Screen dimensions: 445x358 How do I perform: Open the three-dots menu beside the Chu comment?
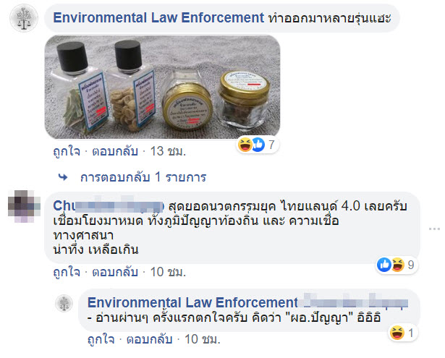[x=434, y=229]
